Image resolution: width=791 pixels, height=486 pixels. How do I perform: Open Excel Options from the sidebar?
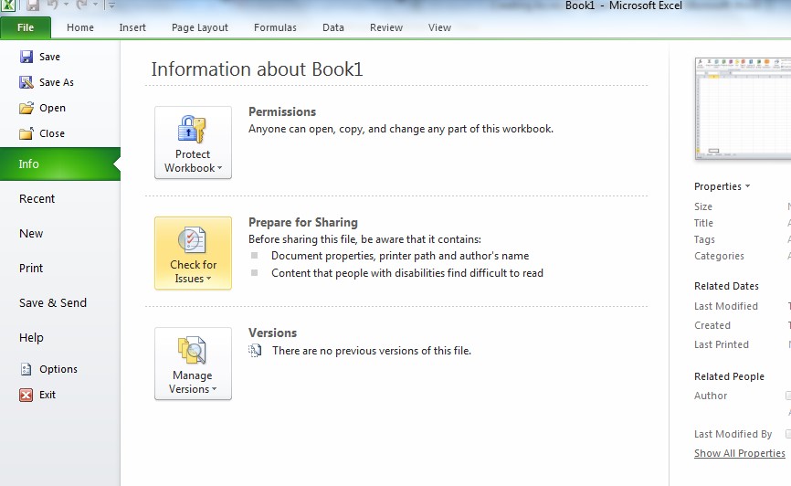pyautogui.click(x=48, y=369)
